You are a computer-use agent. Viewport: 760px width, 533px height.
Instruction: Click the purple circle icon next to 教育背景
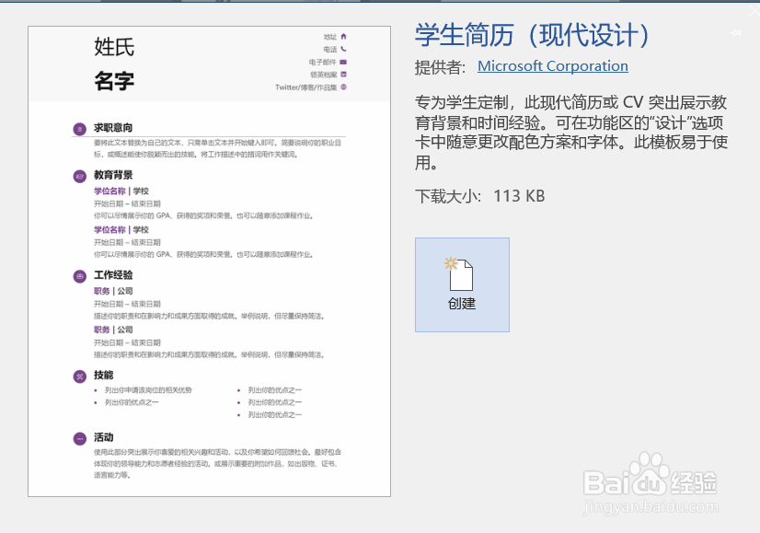coord(79,177)
